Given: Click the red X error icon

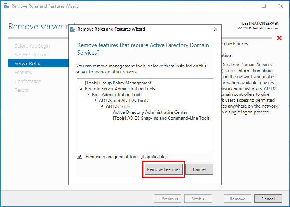Looking at the screenshot, I should click(279, 38).
